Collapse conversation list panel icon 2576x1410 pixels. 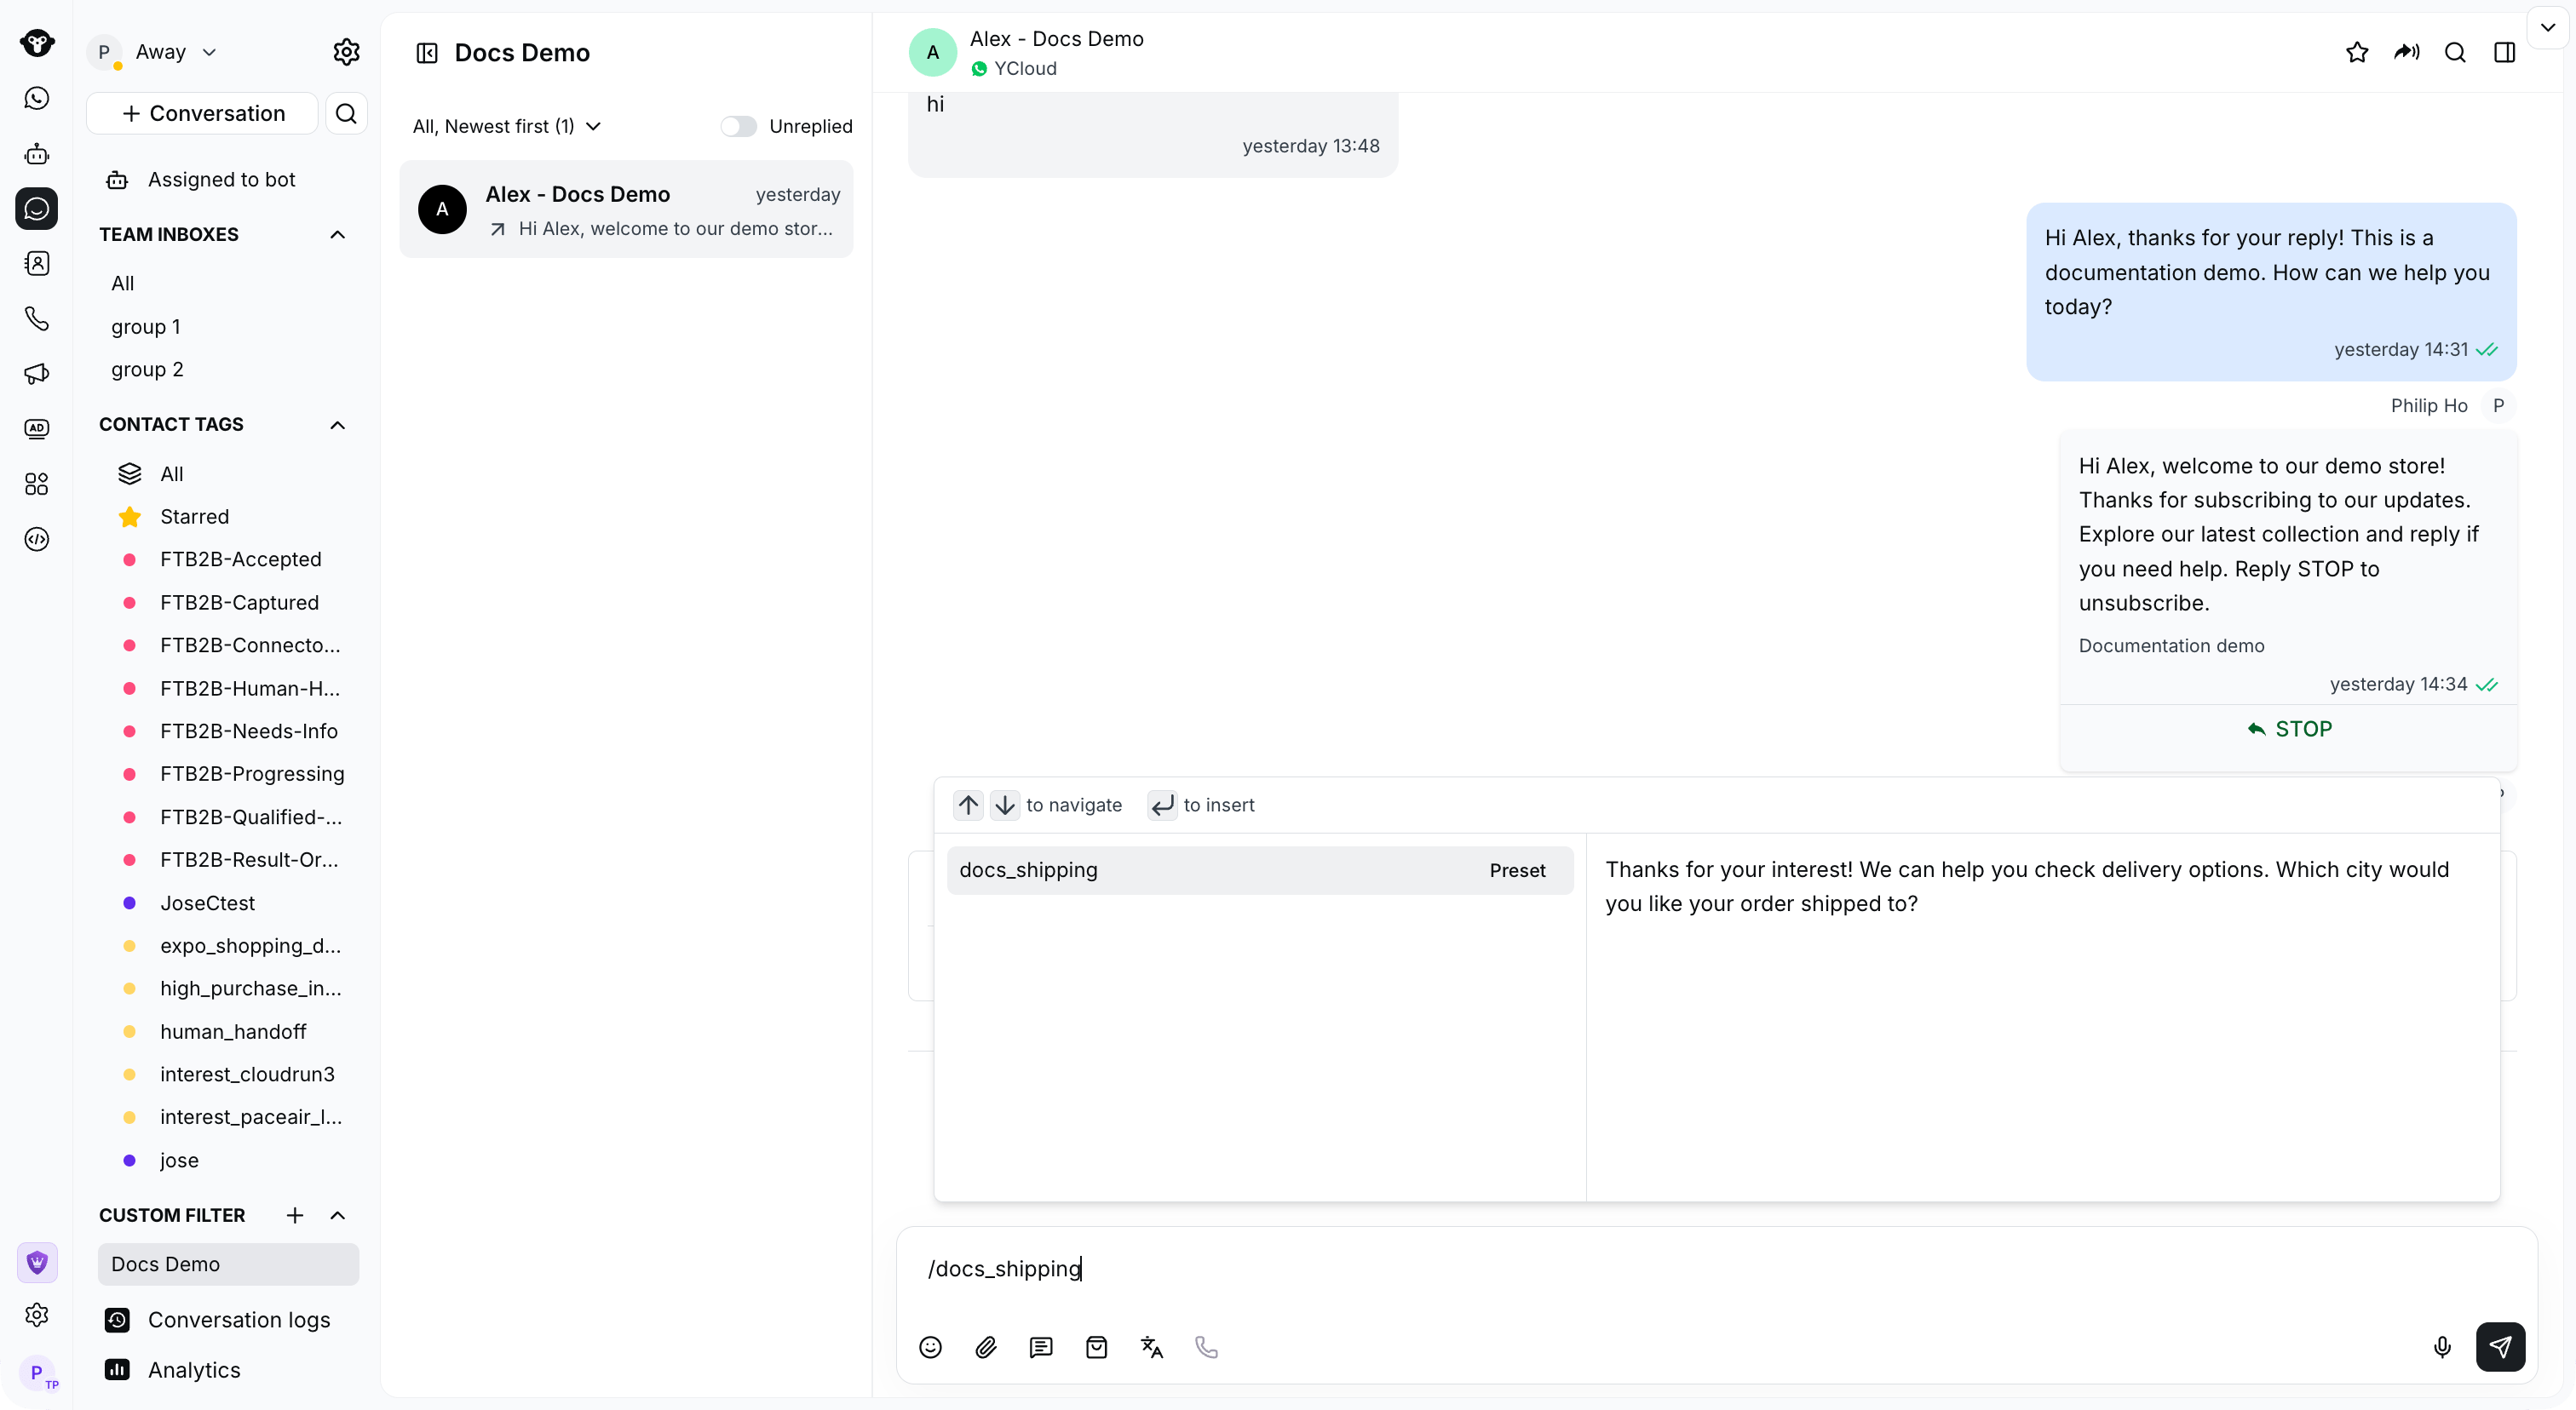point(427,53)
